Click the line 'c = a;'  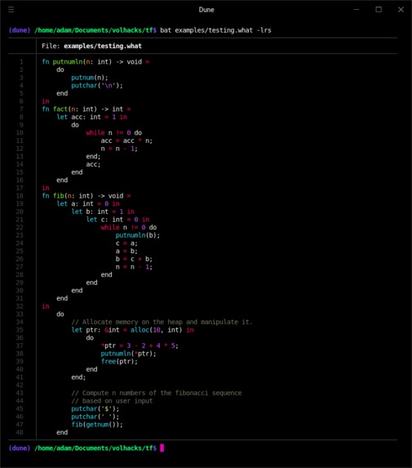coord(126,243)
